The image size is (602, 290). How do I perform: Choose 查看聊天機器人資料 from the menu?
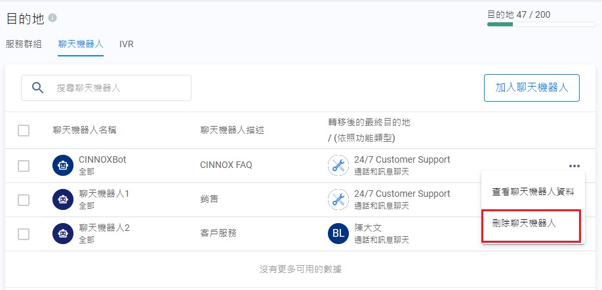pos(532,192)
